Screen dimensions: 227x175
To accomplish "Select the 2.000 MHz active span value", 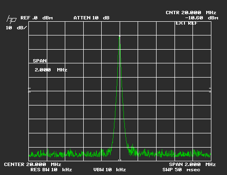I will (51, 70).
